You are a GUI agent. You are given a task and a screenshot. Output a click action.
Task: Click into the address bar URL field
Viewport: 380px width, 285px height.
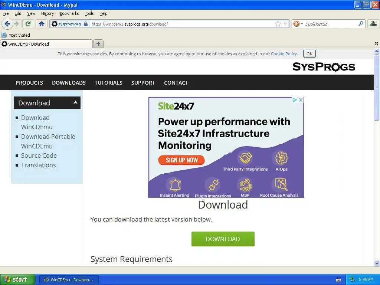pos(182,24)
